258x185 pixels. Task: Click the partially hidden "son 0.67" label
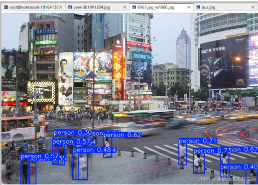click(245, 150)
